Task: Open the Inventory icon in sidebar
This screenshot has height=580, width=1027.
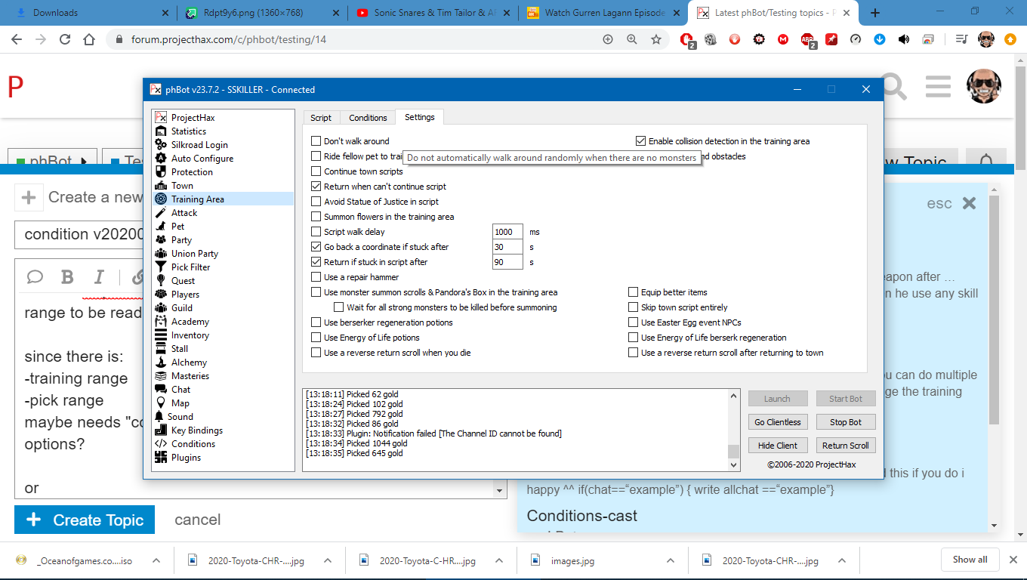Action: (160, 335)
